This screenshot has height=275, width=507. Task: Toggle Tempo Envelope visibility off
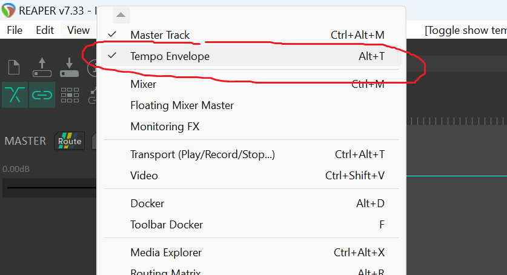170,56
